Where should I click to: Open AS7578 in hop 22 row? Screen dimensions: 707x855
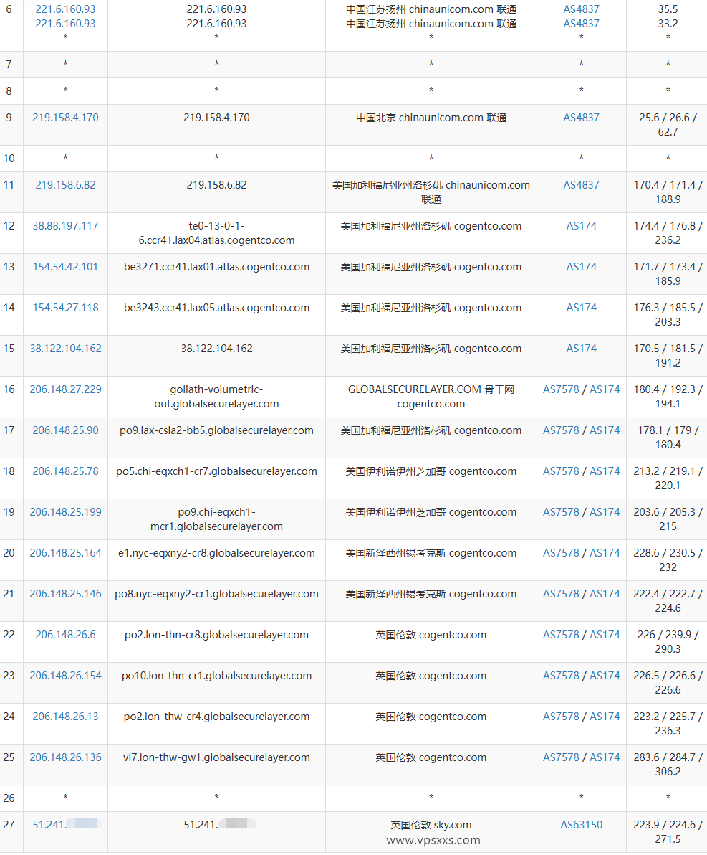(x=561, y=635)
